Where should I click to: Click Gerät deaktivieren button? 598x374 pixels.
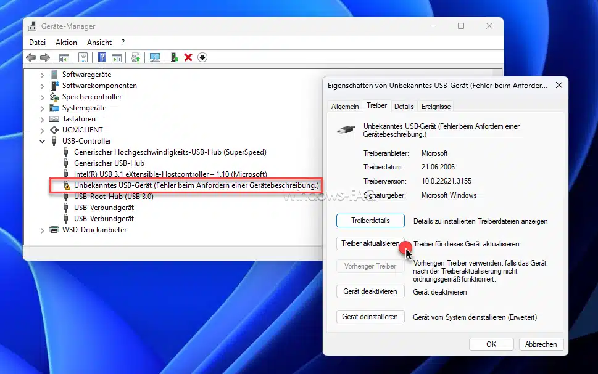coord(370,291)
